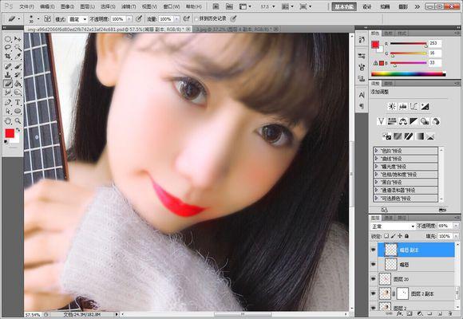
Task: Expand the "色阶" 预设 group
Action: (x=377, y=151)
